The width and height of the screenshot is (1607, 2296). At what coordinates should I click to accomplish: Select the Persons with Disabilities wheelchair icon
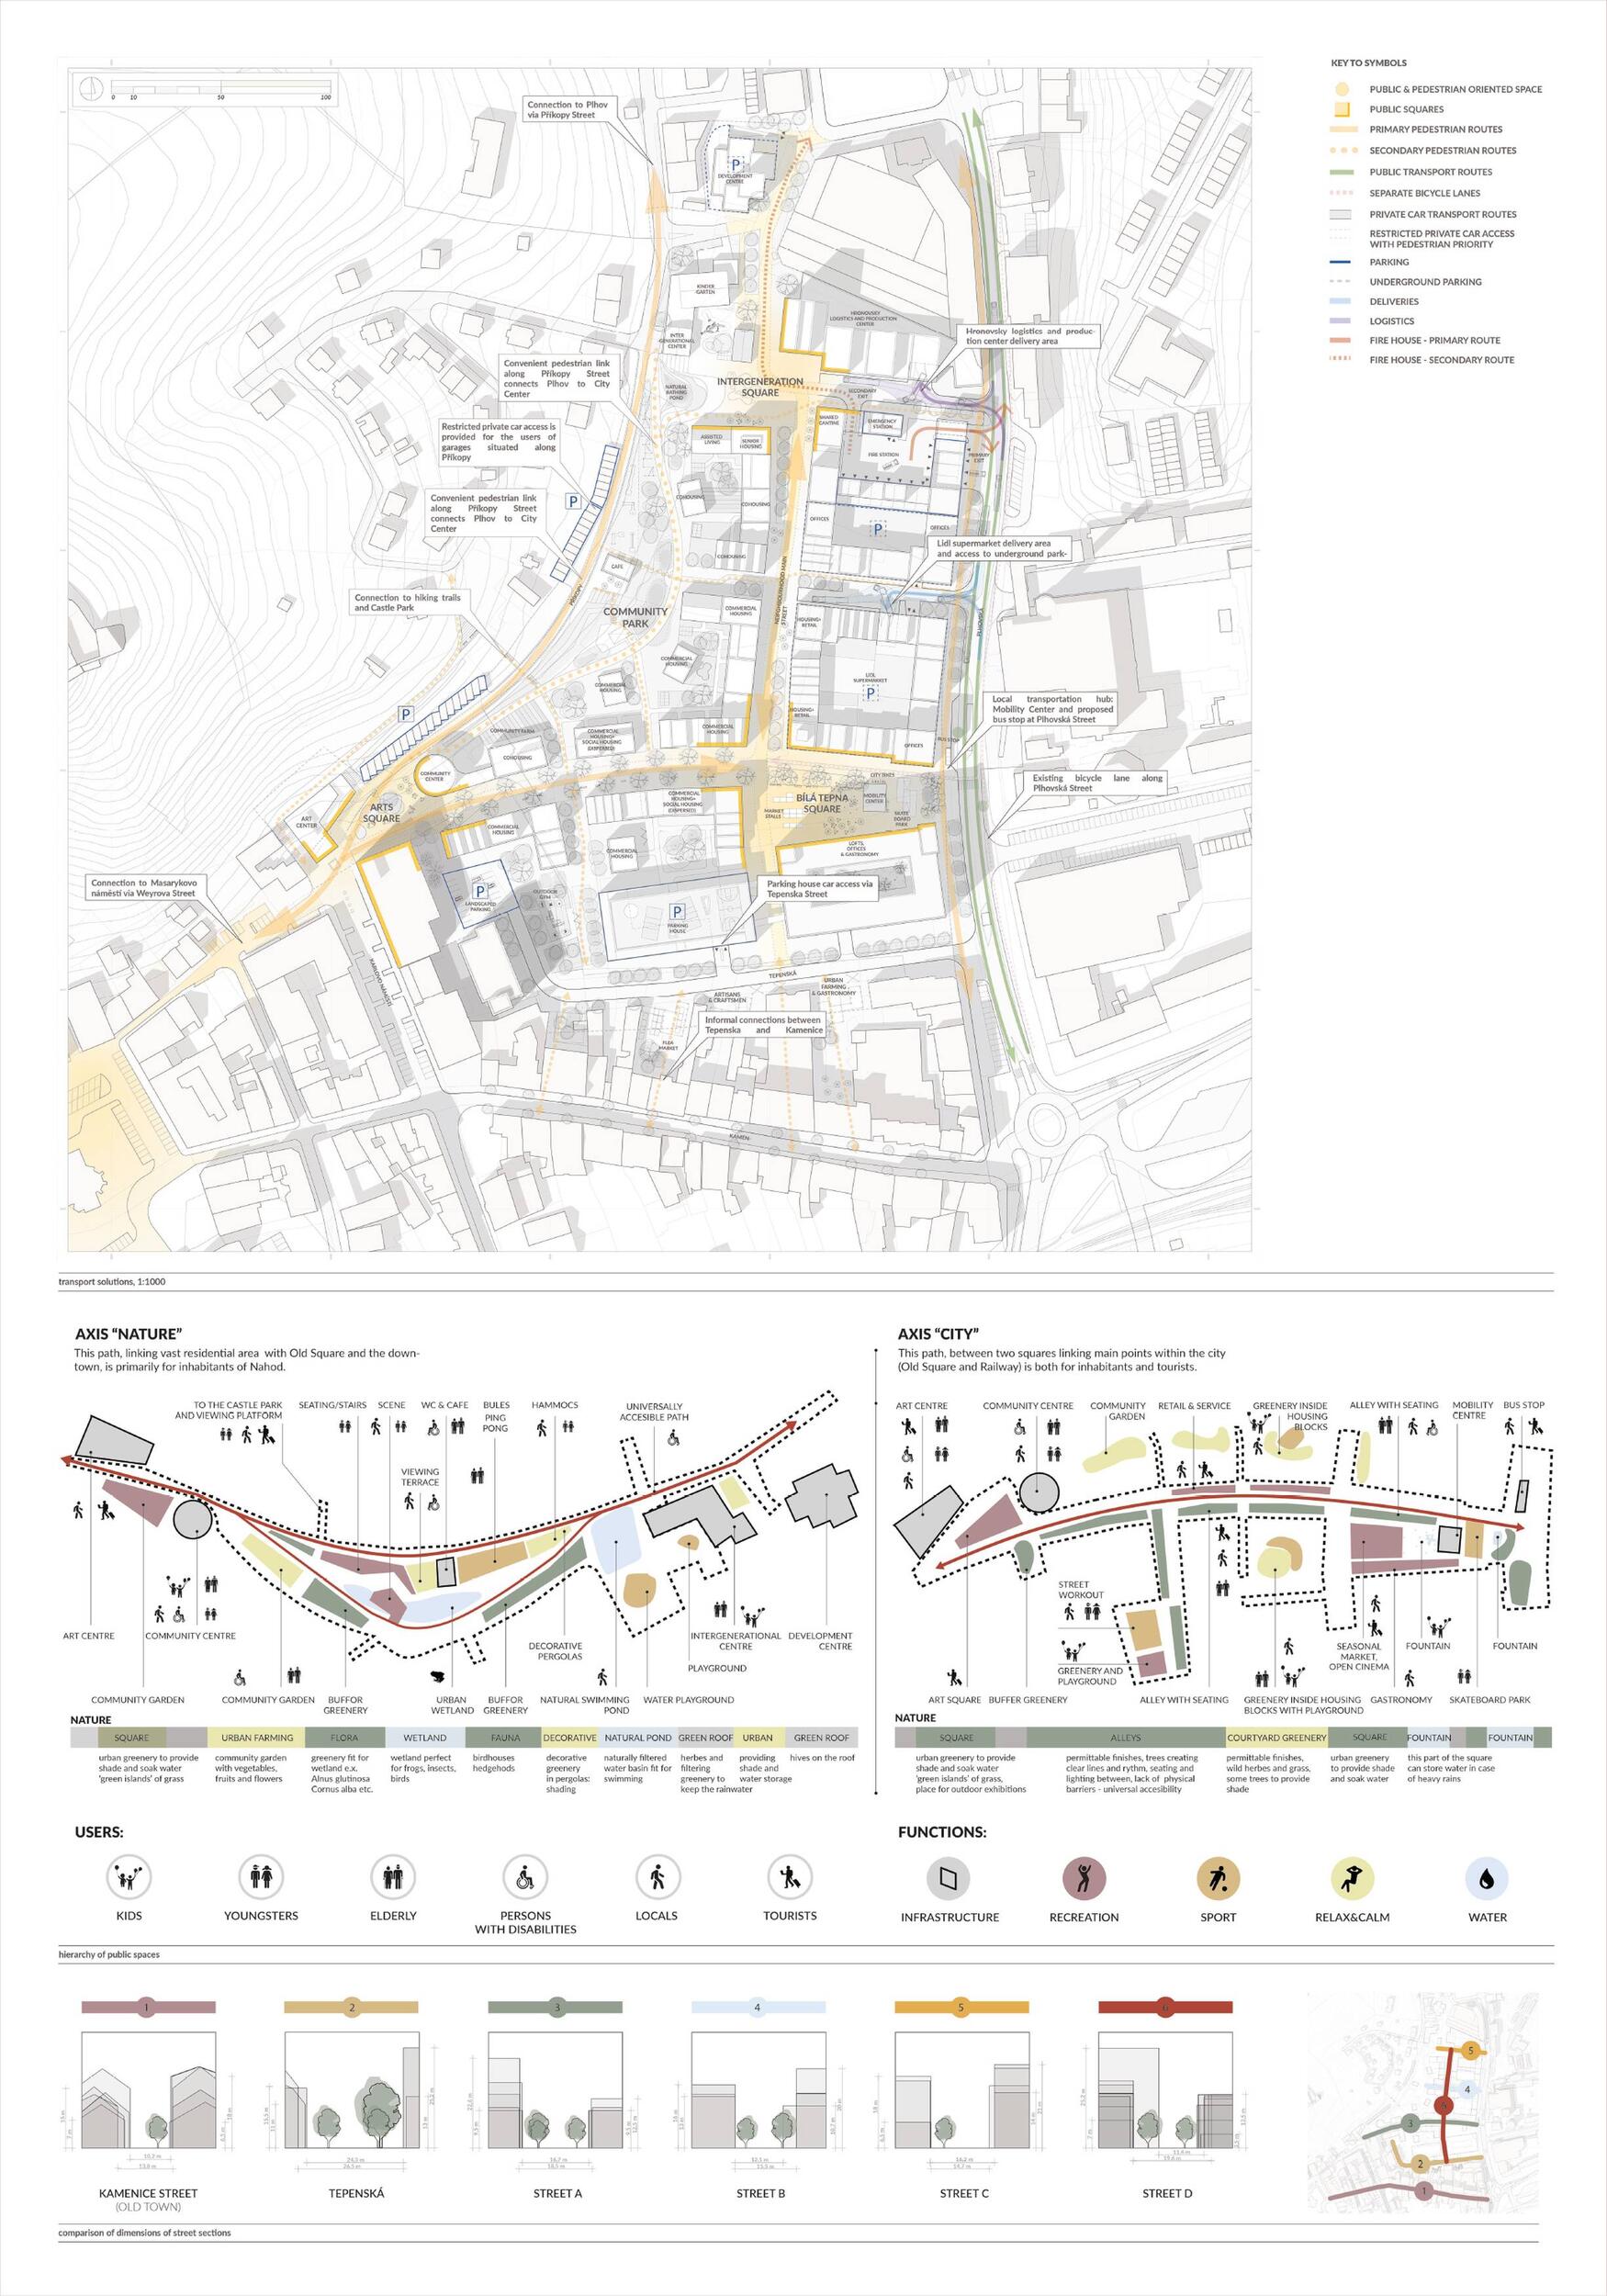tap(525, 1877)
